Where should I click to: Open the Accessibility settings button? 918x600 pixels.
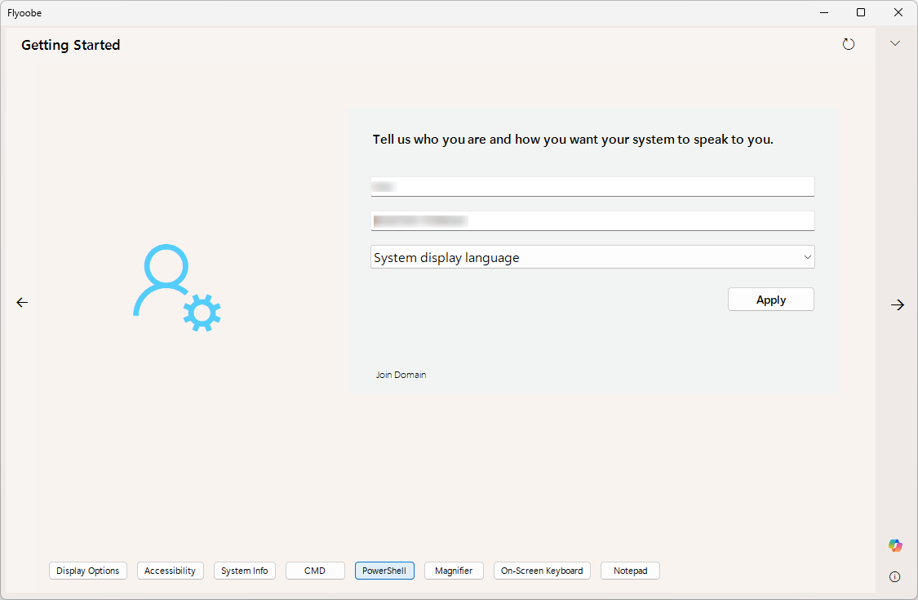coord(171,571)
